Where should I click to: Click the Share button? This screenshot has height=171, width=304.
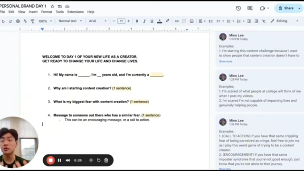tap(286, 8)
